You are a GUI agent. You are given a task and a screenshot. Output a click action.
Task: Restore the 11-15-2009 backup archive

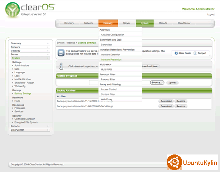point(181,101)
